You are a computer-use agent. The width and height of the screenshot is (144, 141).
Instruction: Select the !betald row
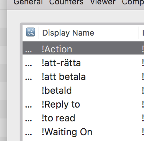pos(83,90)
